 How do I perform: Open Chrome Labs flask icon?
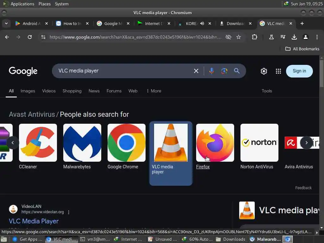coord(271,37)
